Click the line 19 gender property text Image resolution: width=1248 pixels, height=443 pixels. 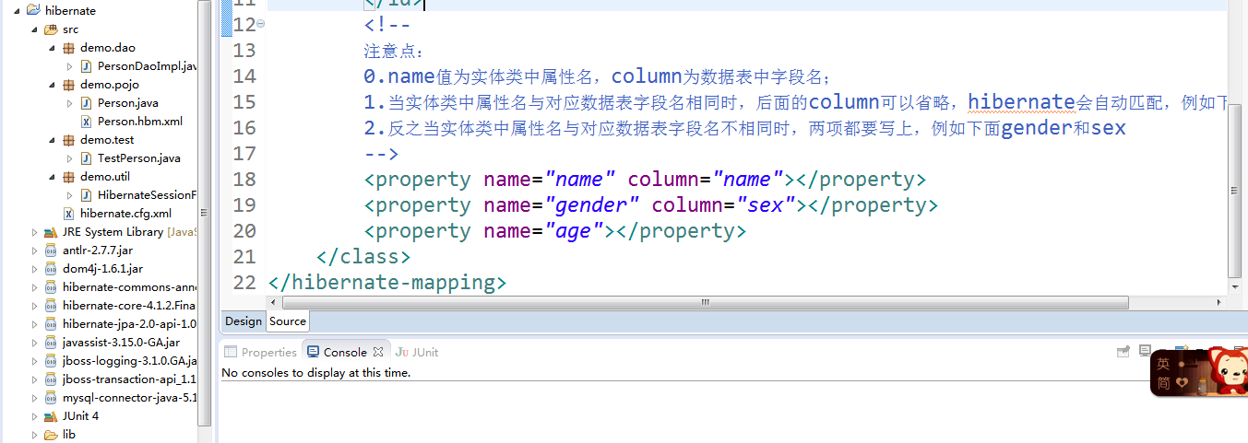[650, 204]
